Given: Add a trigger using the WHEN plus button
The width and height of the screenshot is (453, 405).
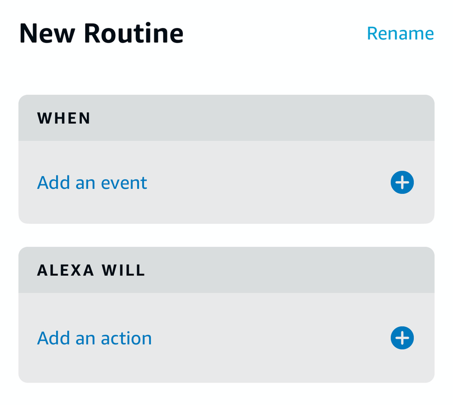Looking at the screenshot, I should coord(402,182).
